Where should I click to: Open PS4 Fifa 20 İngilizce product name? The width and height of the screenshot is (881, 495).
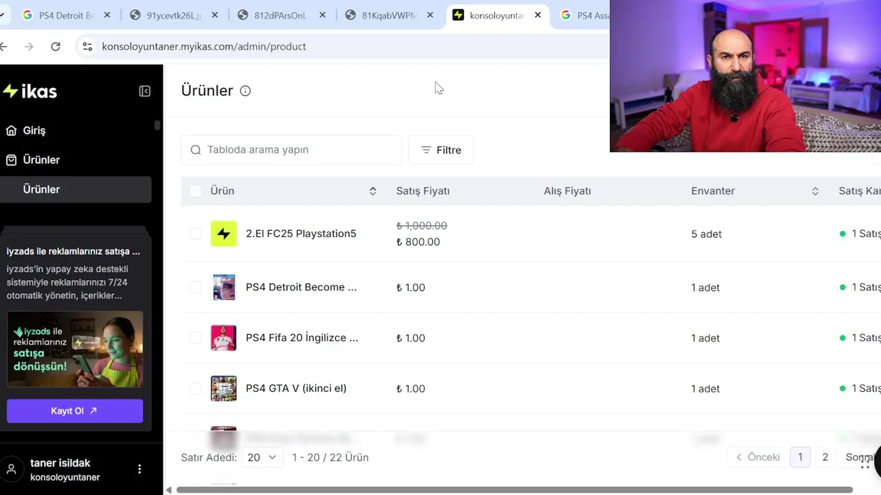(x=301, y=338)
